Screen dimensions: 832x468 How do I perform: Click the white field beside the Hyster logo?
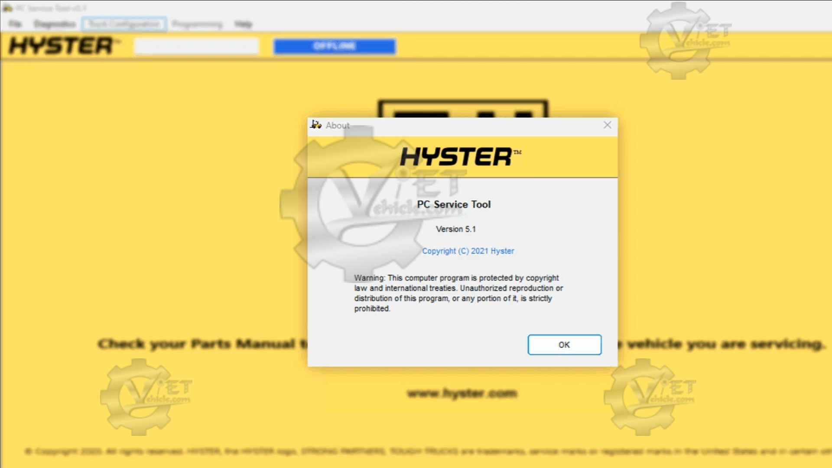pos(197,46)
